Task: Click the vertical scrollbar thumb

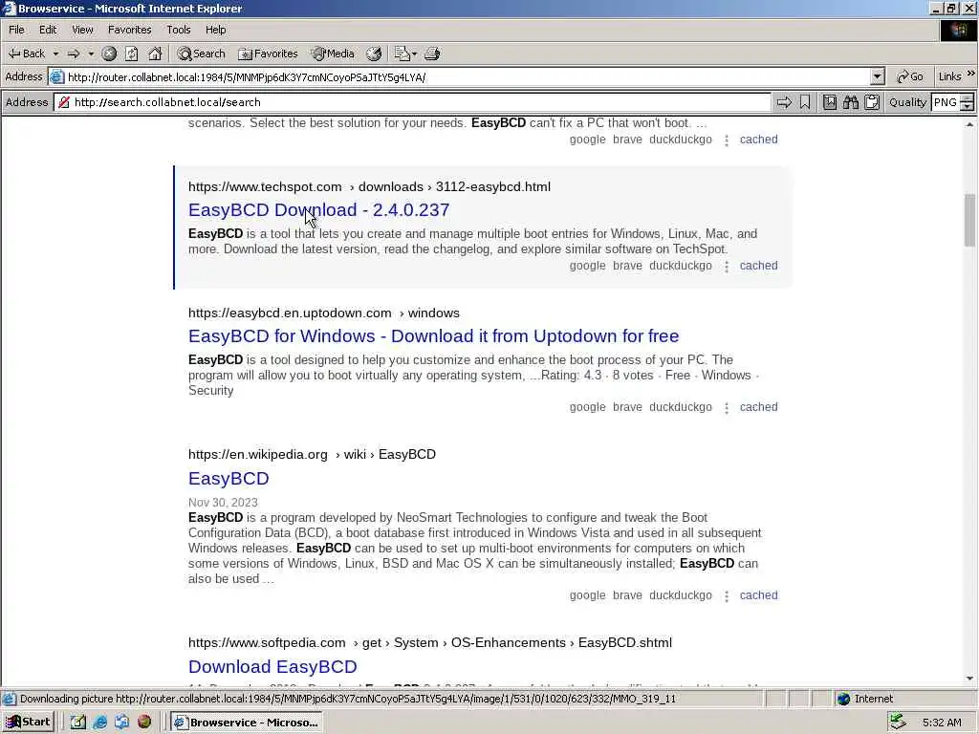Action: (969, 220)
